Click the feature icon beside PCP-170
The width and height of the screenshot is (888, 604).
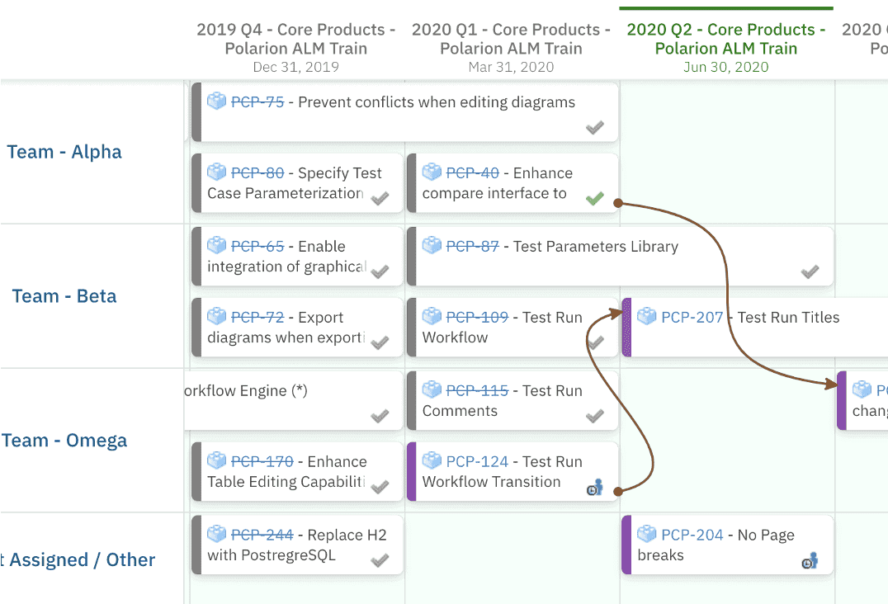coord(216,460)
